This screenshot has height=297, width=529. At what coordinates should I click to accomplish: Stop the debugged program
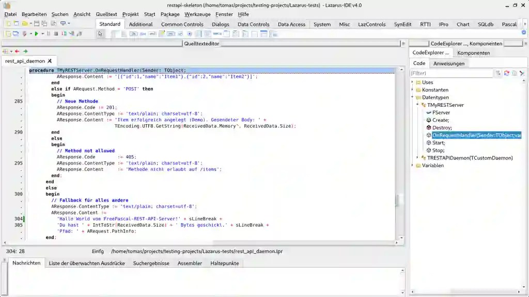click(56, 33)
